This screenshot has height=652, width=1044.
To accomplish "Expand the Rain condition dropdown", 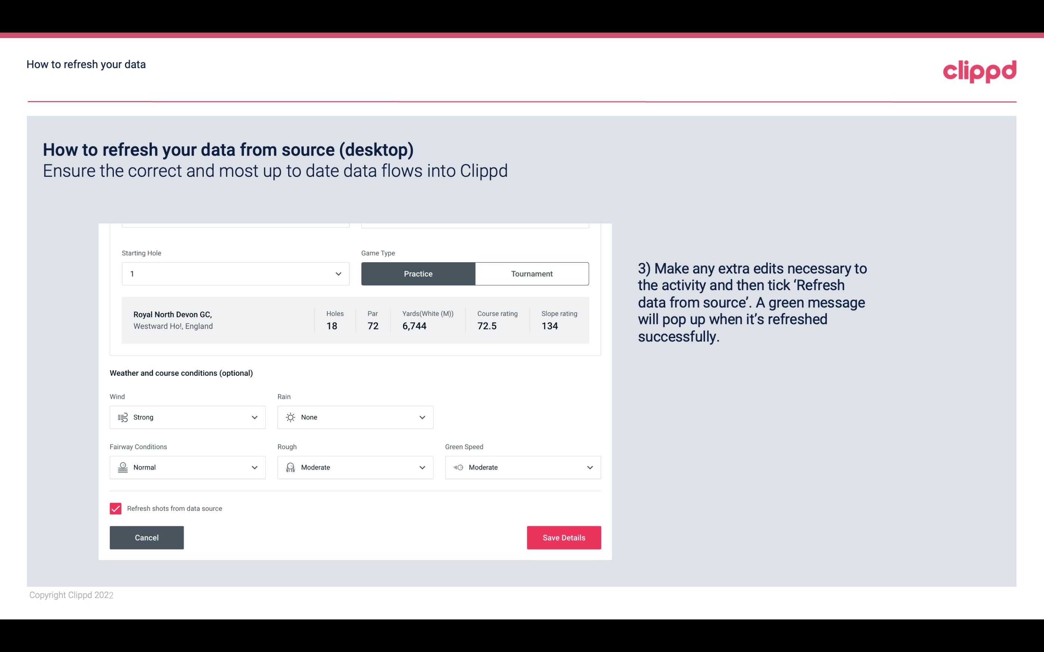I will click(x=422, y=417).
